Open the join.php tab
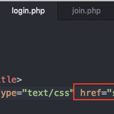This screenshot has width=114, height=114. click(86, 11)
